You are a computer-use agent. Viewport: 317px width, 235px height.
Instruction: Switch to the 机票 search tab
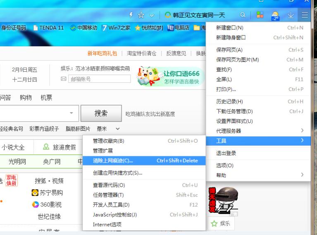(46, 98)
